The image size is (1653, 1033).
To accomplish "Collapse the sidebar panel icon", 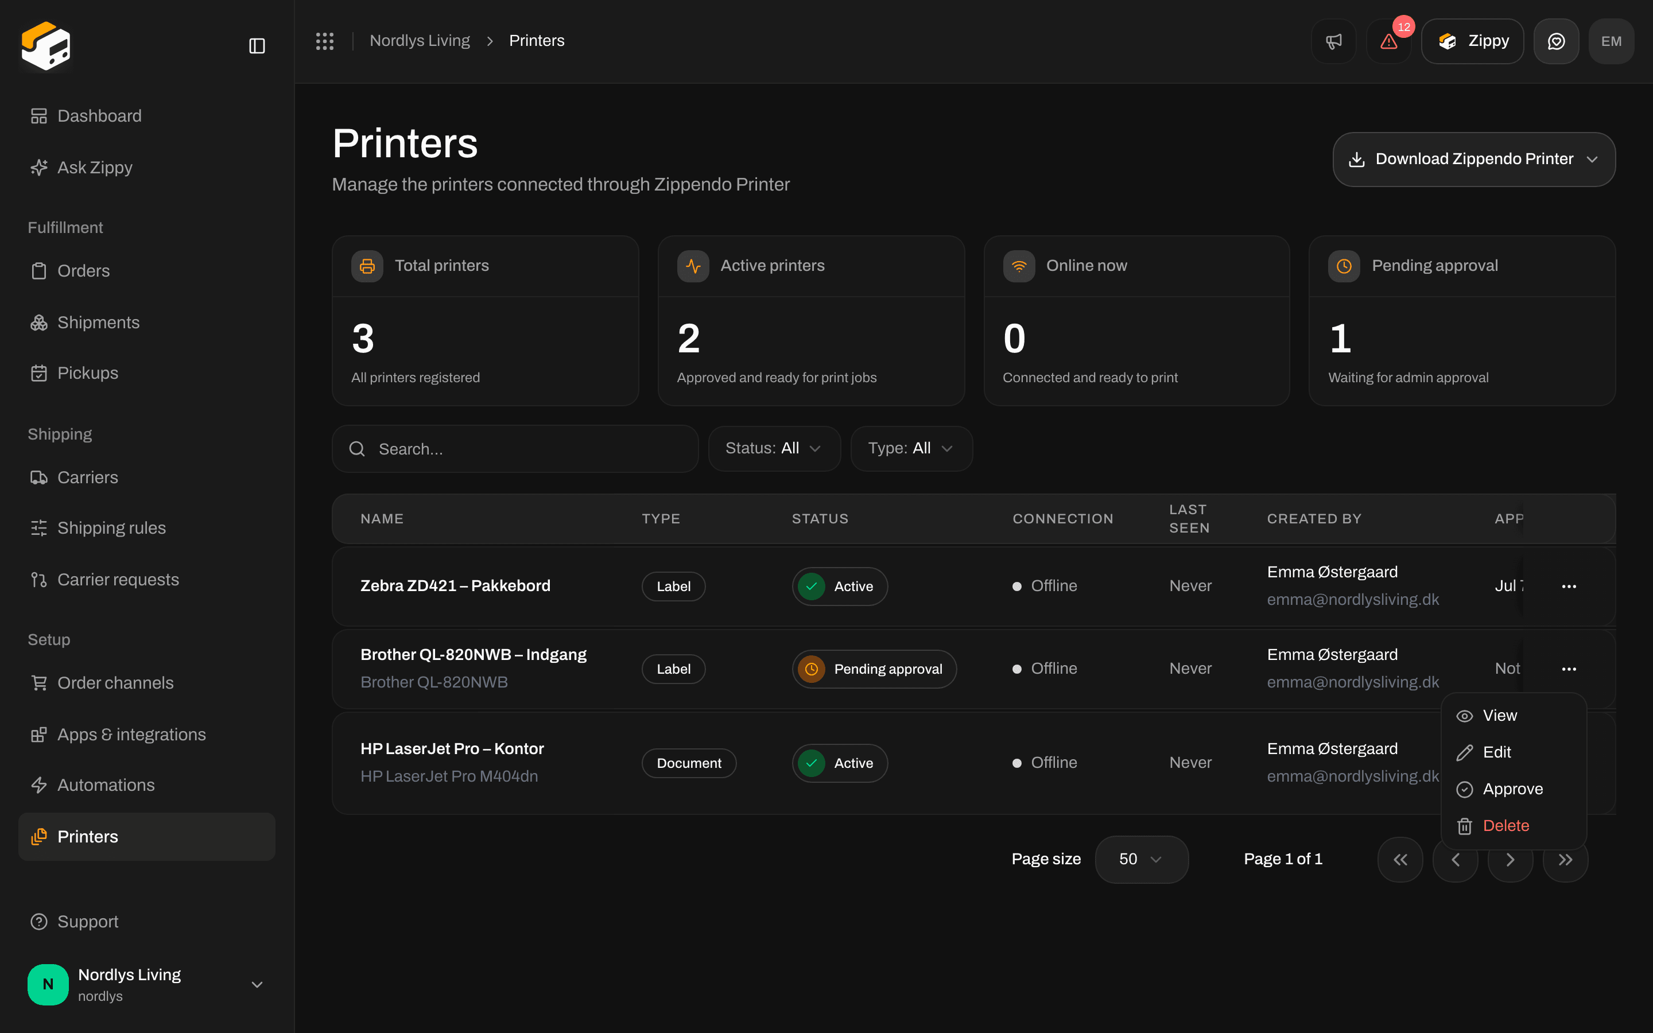I will click(x=257, y=46).
